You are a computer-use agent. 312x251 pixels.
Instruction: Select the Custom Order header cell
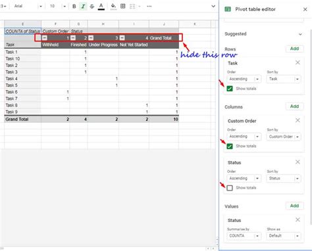[55, 31]
